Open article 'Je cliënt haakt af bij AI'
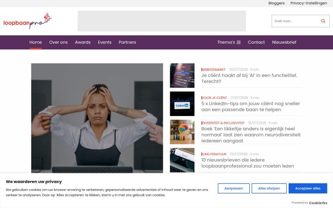The height and width of the screenshot is (208, 333). [249, 78]
